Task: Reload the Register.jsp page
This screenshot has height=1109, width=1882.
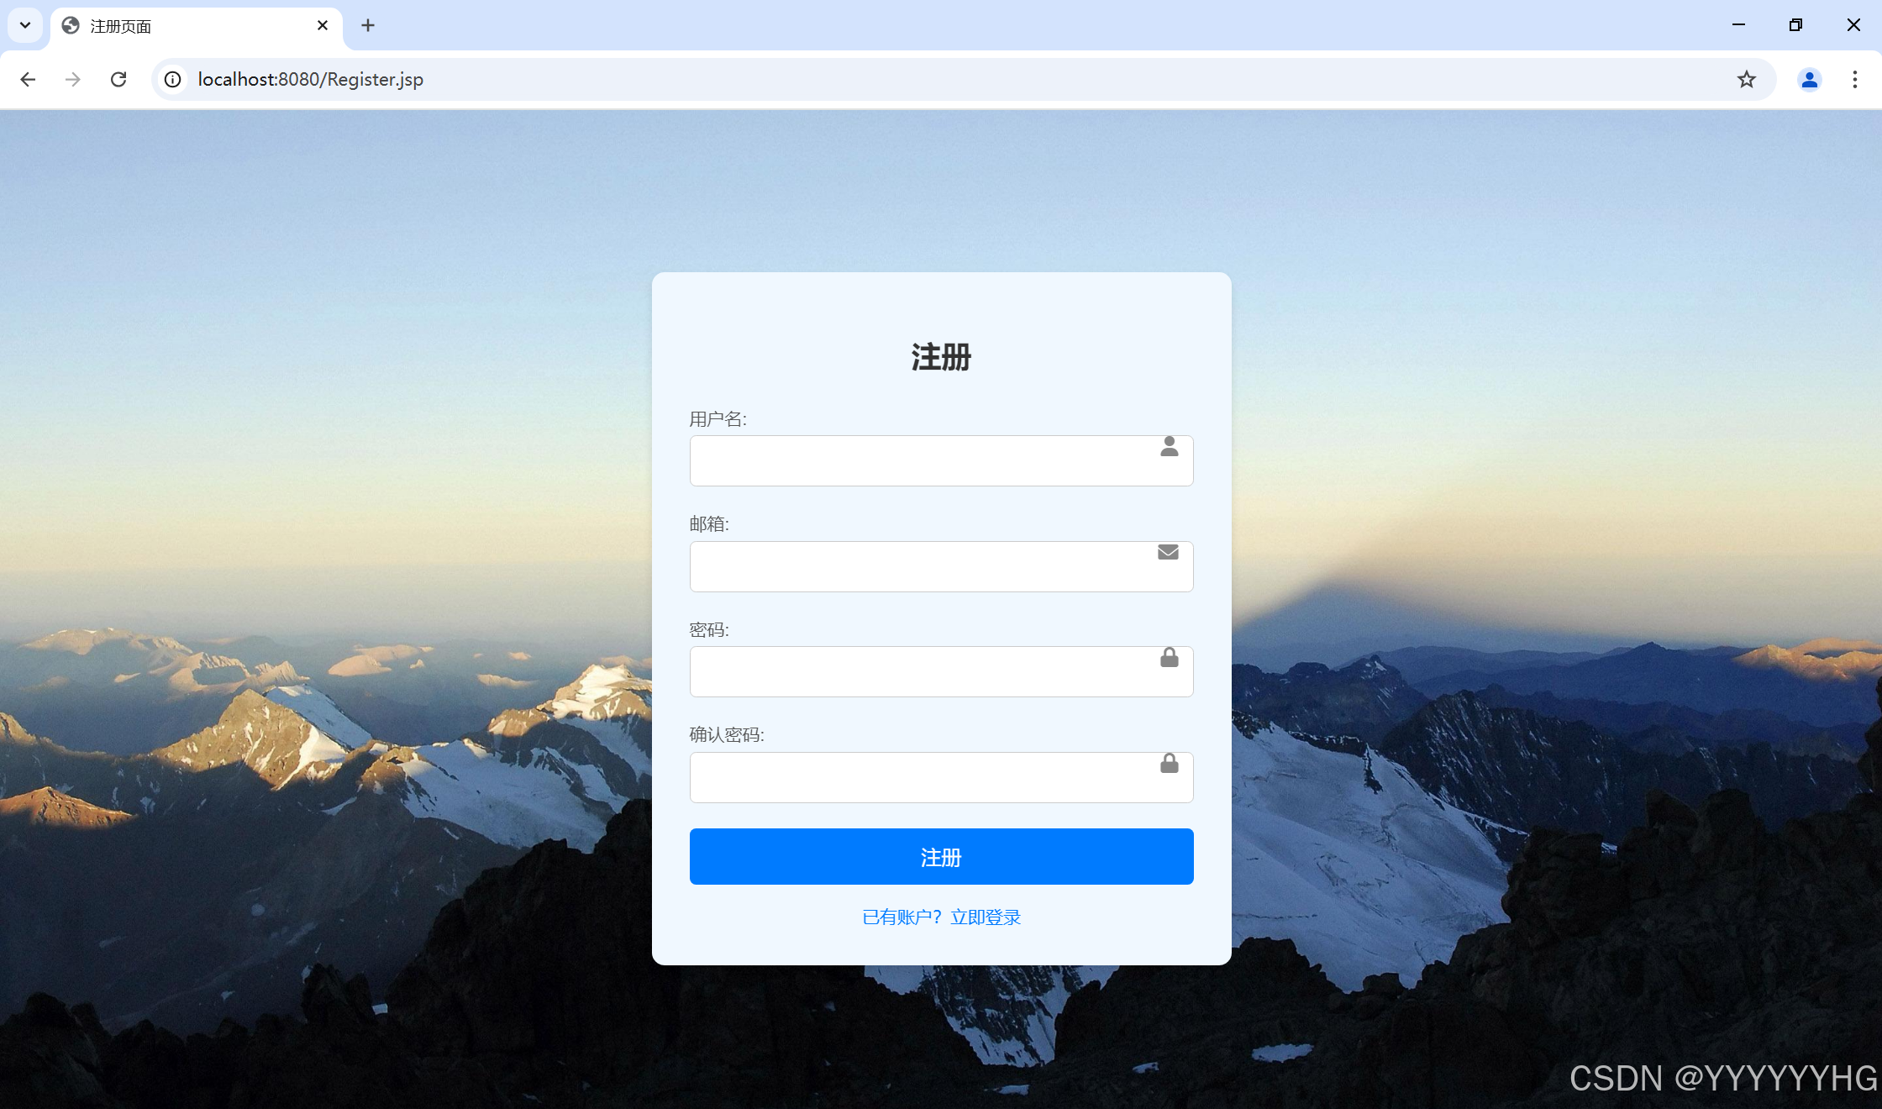Action: pyautogui.click(x=118, y=79)
